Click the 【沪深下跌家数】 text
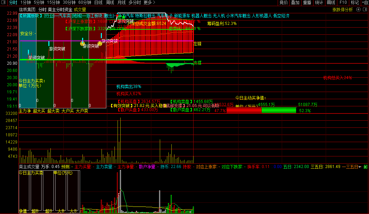369x214 pixels. point(80,29)
